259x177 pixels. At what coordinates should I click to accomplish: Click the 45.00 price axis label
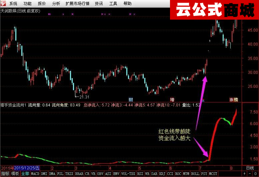[x=253, y=30]
